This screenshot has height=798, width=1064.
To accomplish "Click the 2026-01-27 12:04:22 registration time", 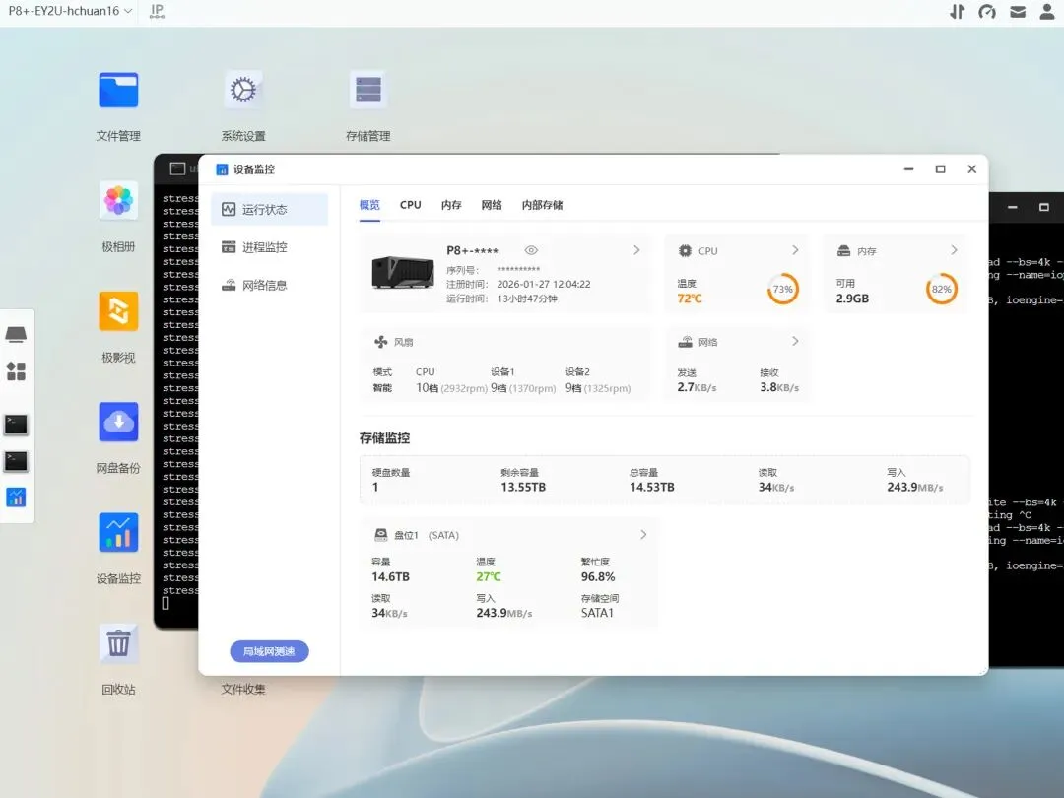I will point(544,285).
